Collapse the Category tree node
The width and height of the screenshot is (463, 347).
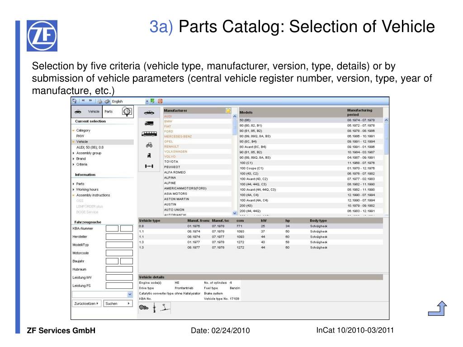coord(73,131)
